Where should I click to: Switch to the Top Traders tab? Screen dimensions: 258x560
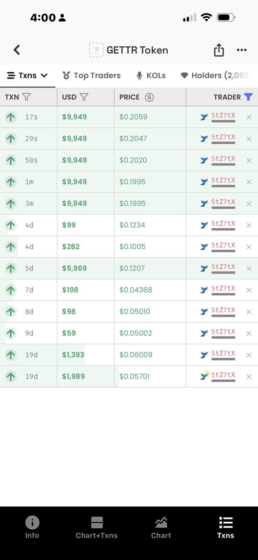(x=91, y=75)
